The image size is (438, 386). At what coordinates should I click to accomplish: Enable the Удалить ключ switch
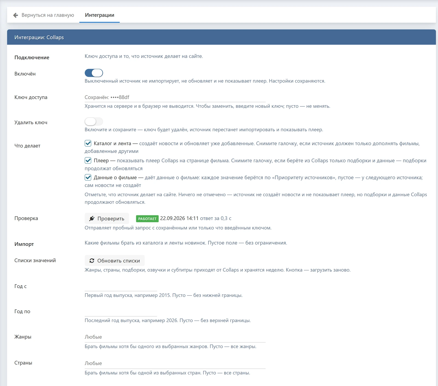point(94,121)
